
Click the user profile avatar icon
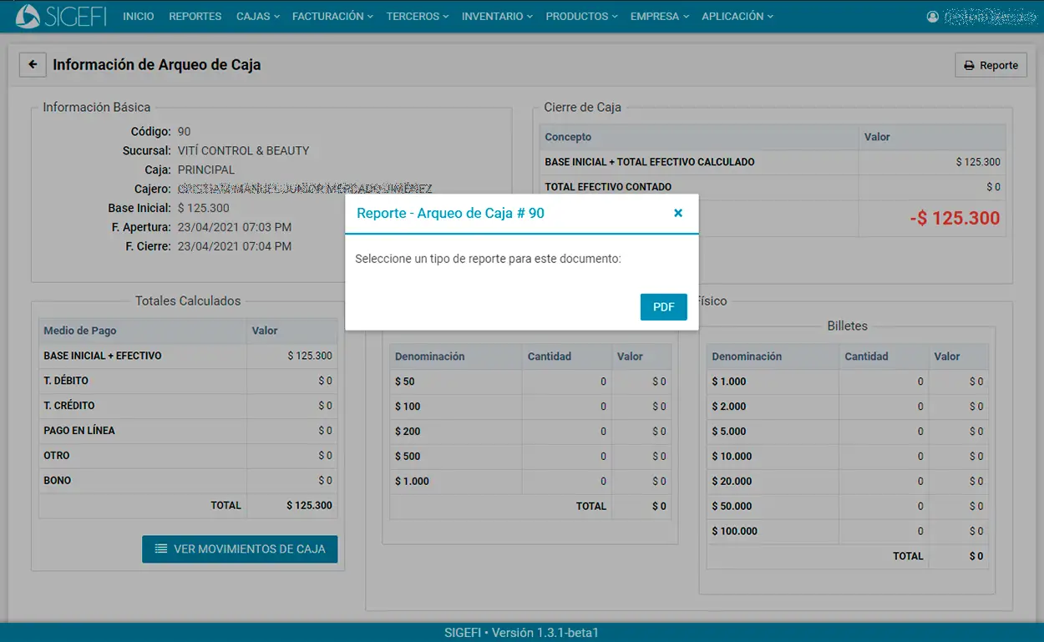click(933, 17)
